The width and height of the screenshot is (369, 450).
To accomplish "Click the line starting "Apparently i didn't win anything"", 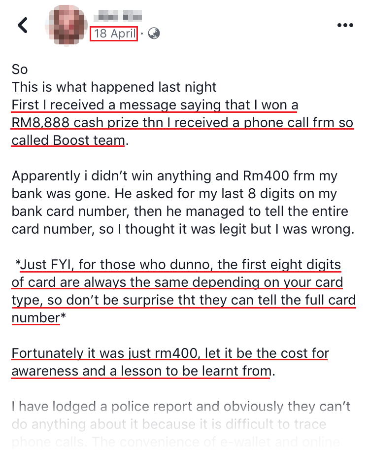I will coord(175,176).
